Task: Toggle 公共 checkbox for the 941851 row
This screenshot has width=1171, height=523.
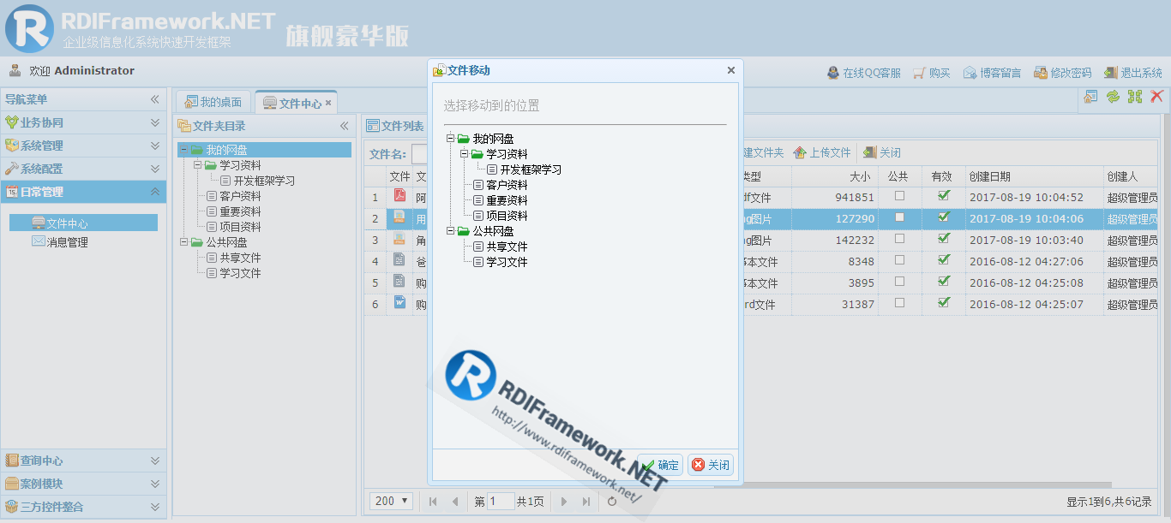Action: 899,196
